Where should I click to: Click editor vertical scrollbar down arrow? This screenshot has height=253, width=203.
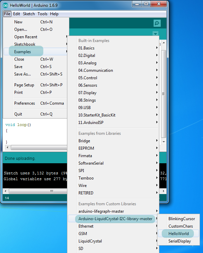(x=164, y=142)
